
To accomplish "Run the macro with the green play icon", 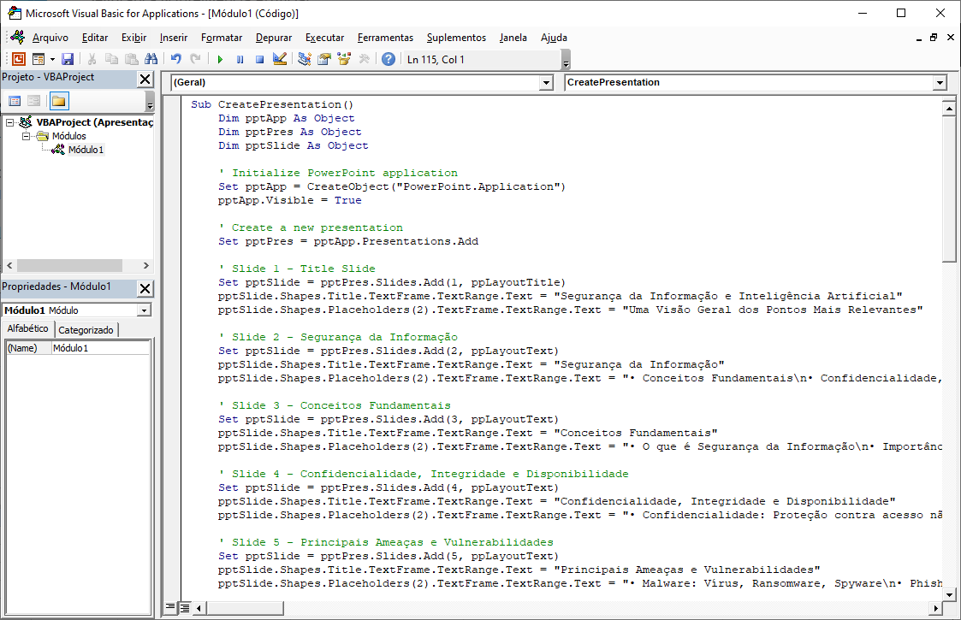I will [220, 59].
